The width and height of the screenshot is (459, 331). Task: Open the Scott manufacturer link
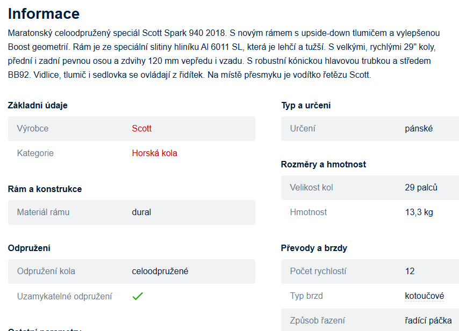(142, 129)
